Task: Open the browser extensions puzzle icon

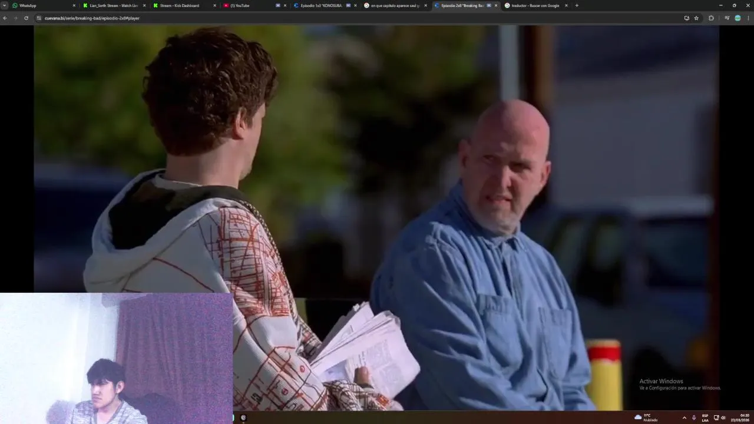Action: (x=711, y=18)
